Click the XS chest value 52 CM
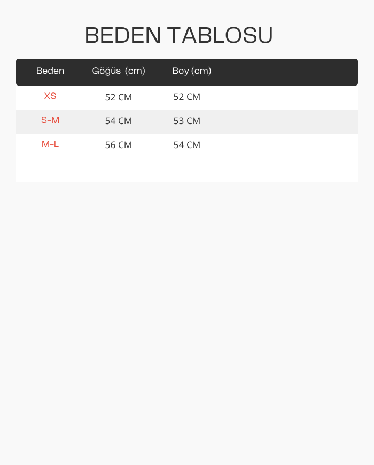Image resolution: width=374 pixels, height=465 pixels. tap(119, 97)
